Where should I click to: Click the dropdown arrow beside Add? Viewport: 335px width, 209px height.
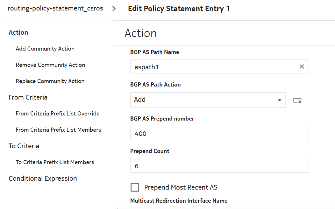[279, 100]
